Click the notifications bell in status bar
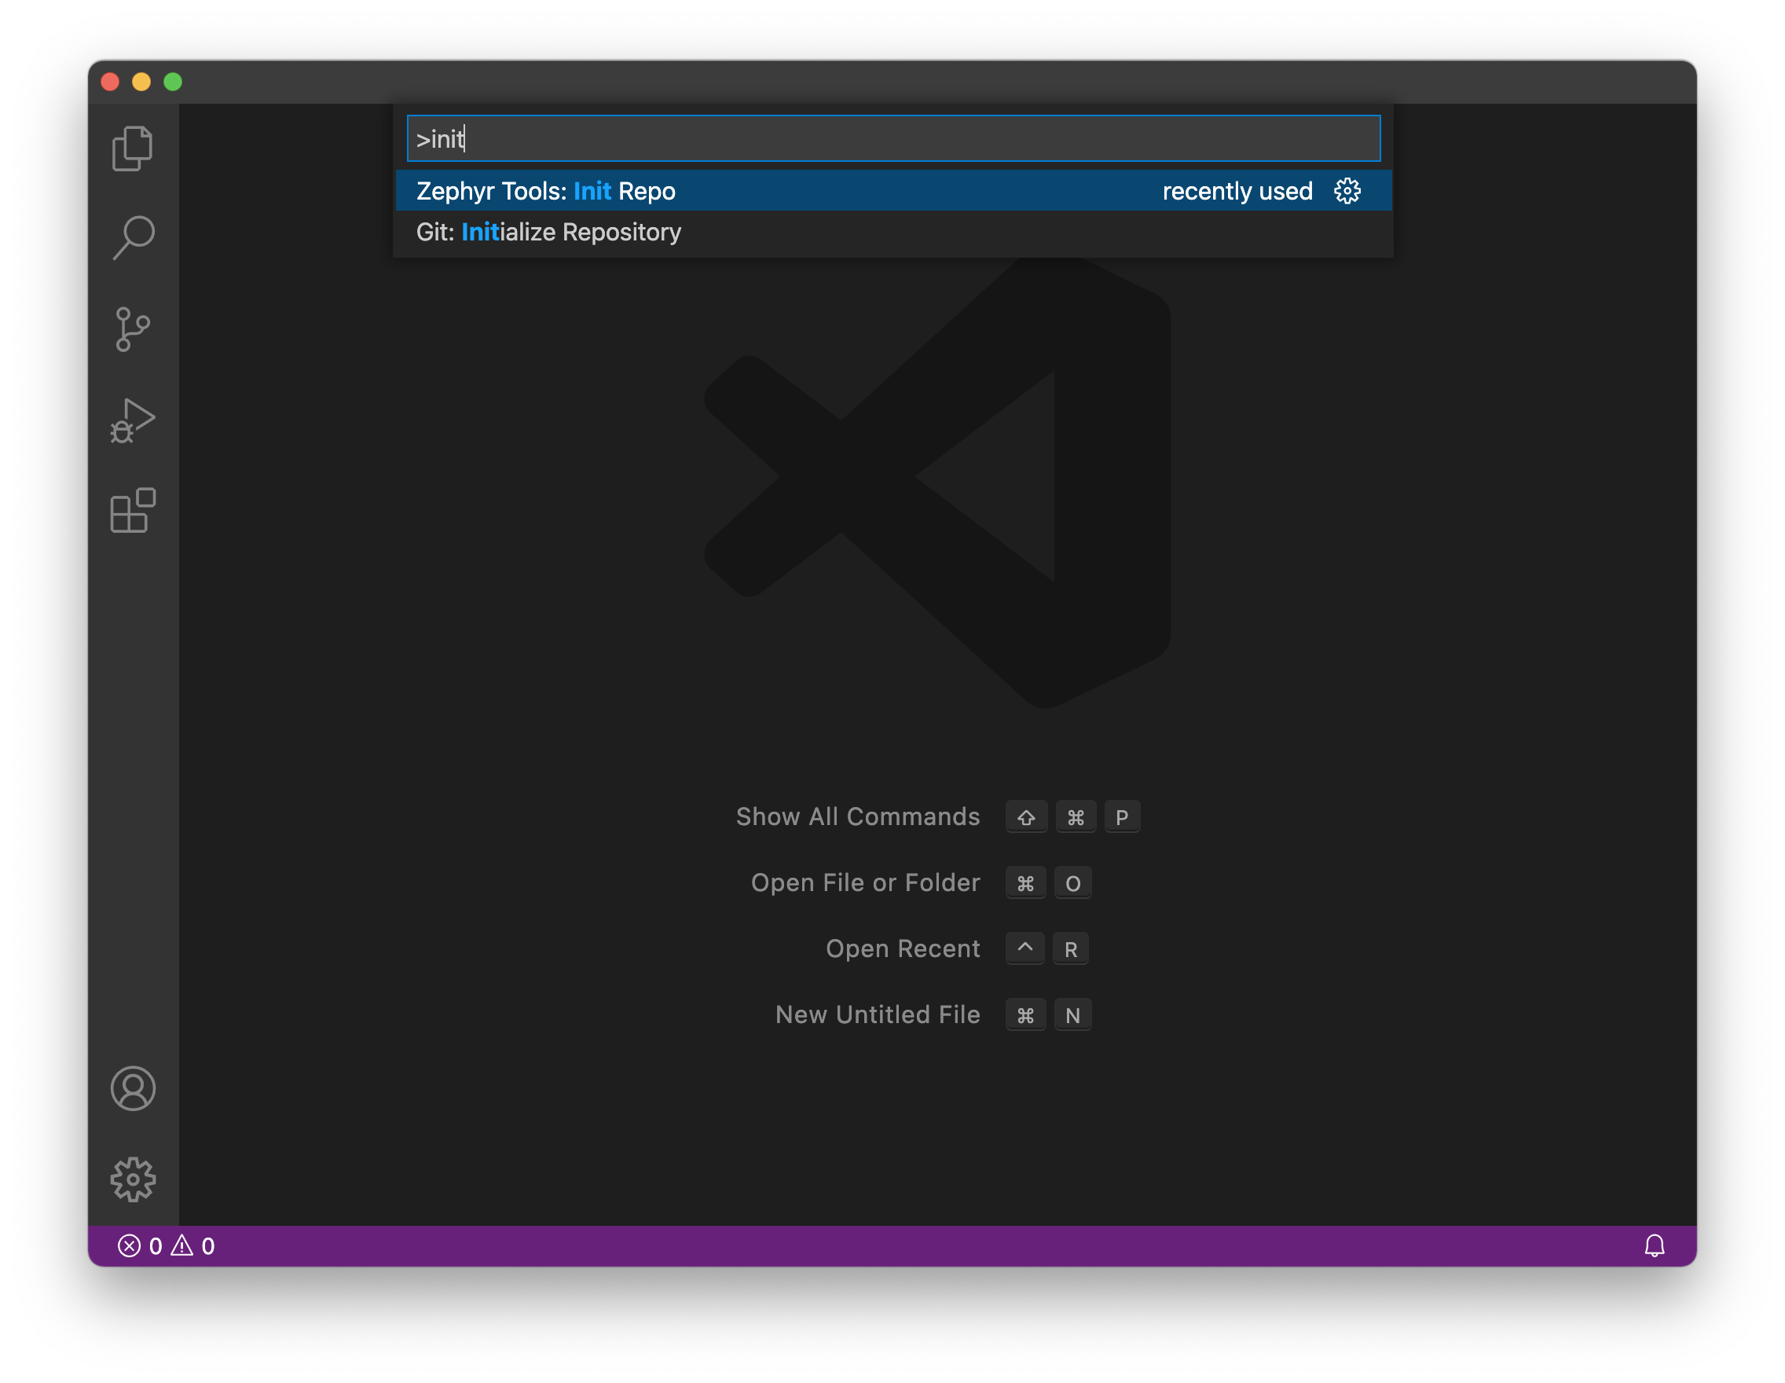1785x1383 pixels. [1655, 1245]
